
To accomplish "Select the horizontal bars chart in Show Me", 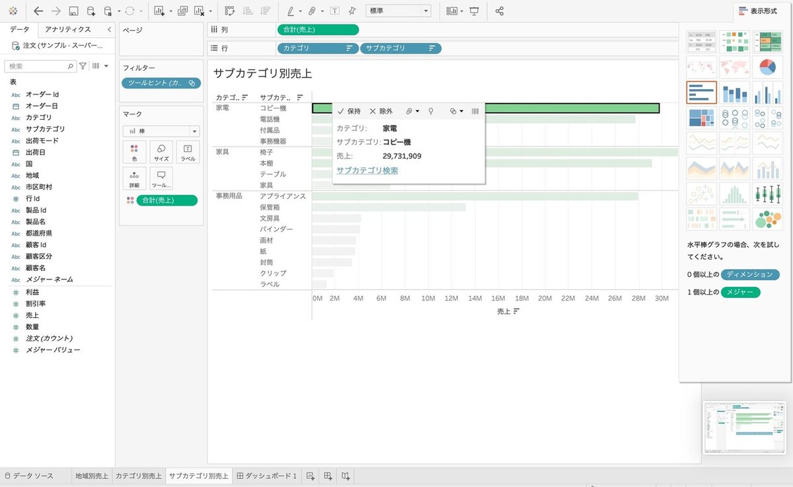I will click(x=702, y=93).
